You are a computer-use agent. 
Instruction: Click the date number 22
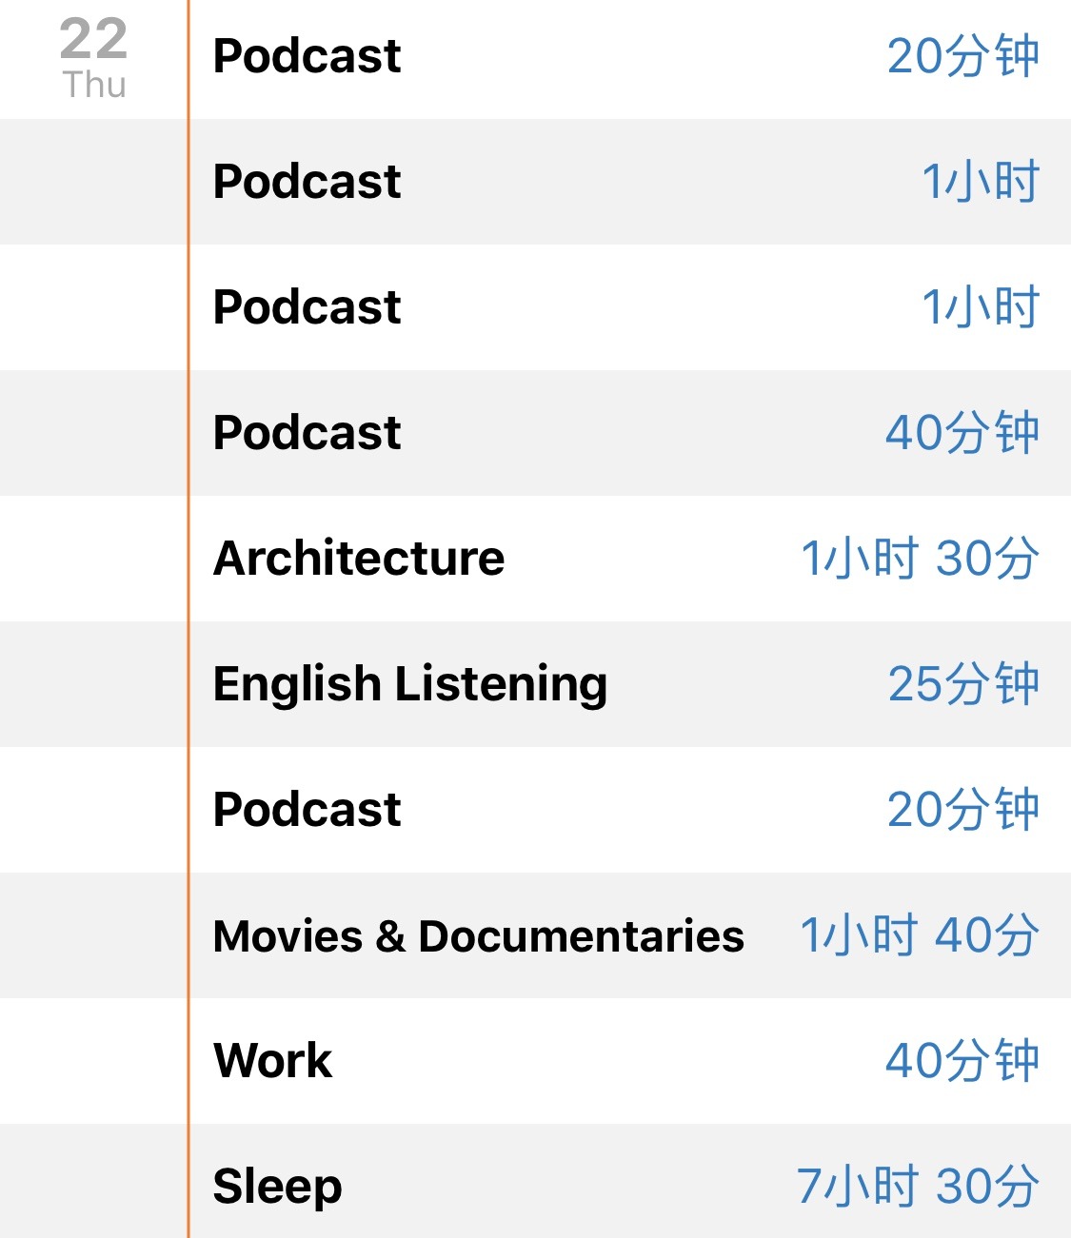click(93, 39)
